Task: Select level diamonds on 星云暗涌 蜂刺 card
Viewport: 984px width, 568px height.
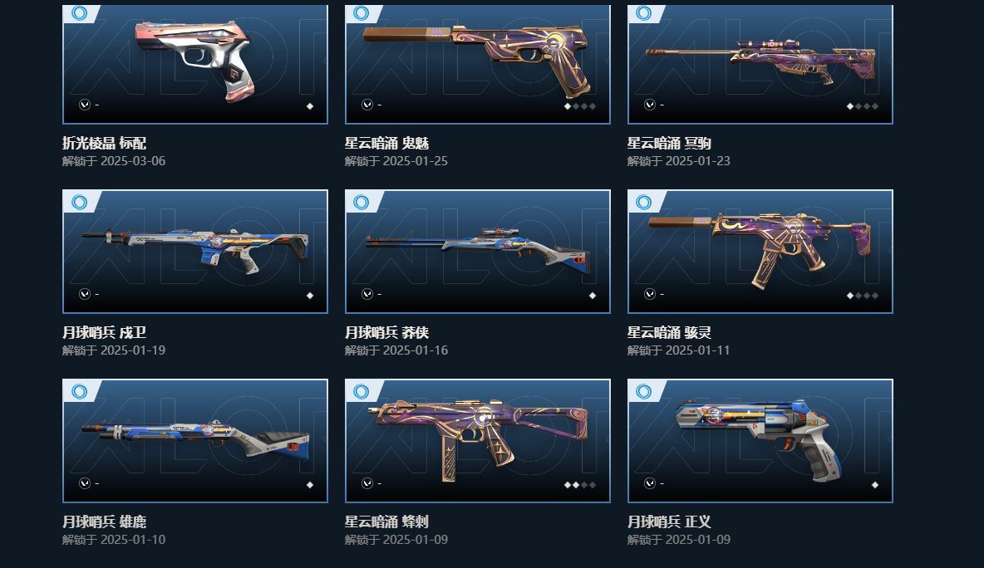Action: click(580, 485)
